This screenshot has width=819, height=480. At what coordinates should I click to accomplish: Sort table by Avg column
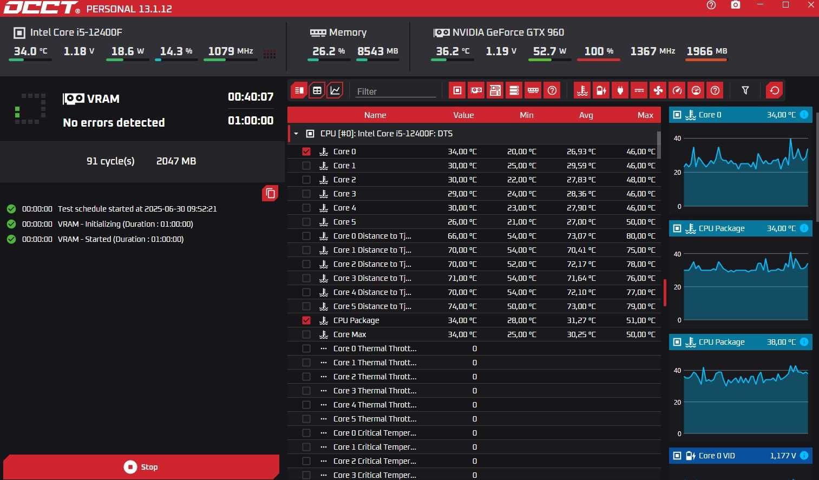(586, 115)
